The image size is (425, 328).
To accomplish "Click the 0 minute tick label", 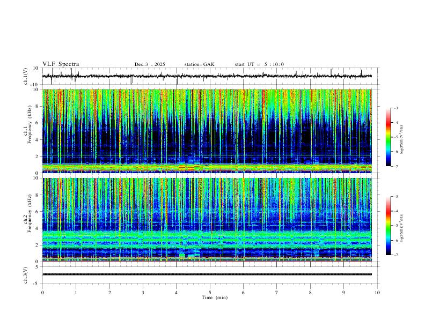I will 42,293.
